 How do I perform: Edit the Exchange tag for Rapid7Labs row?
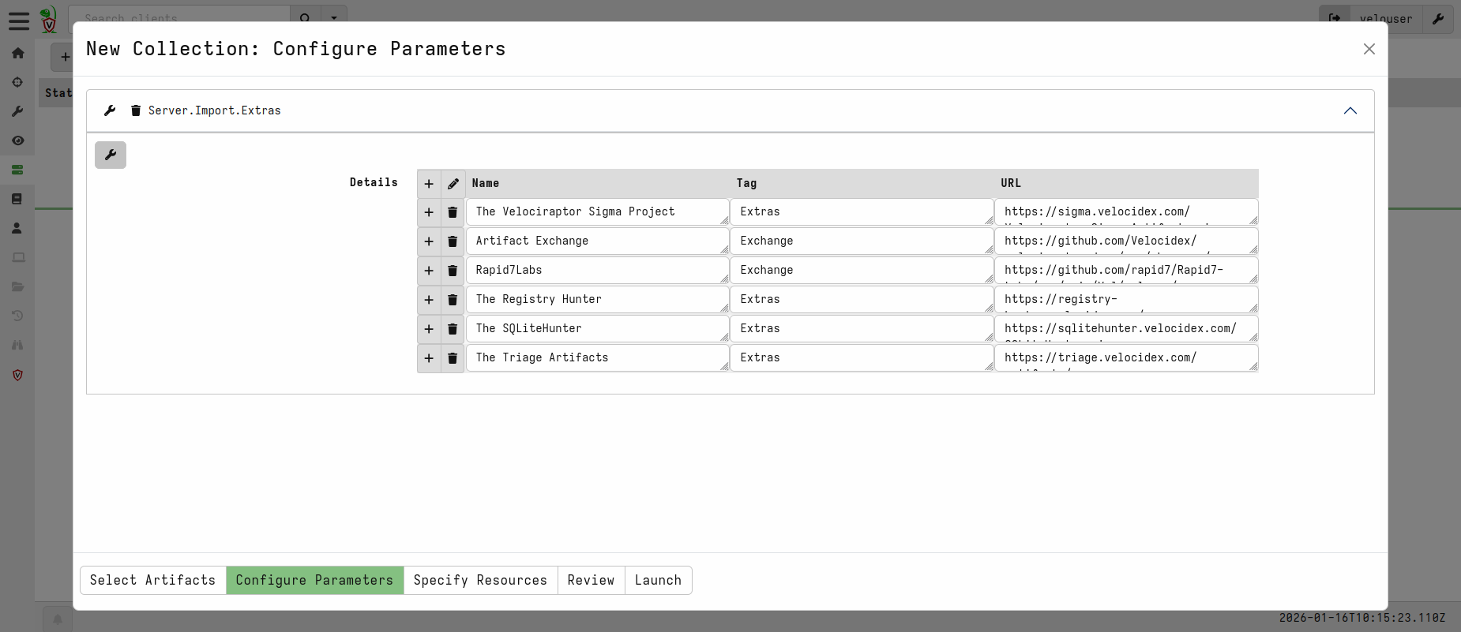862,271
